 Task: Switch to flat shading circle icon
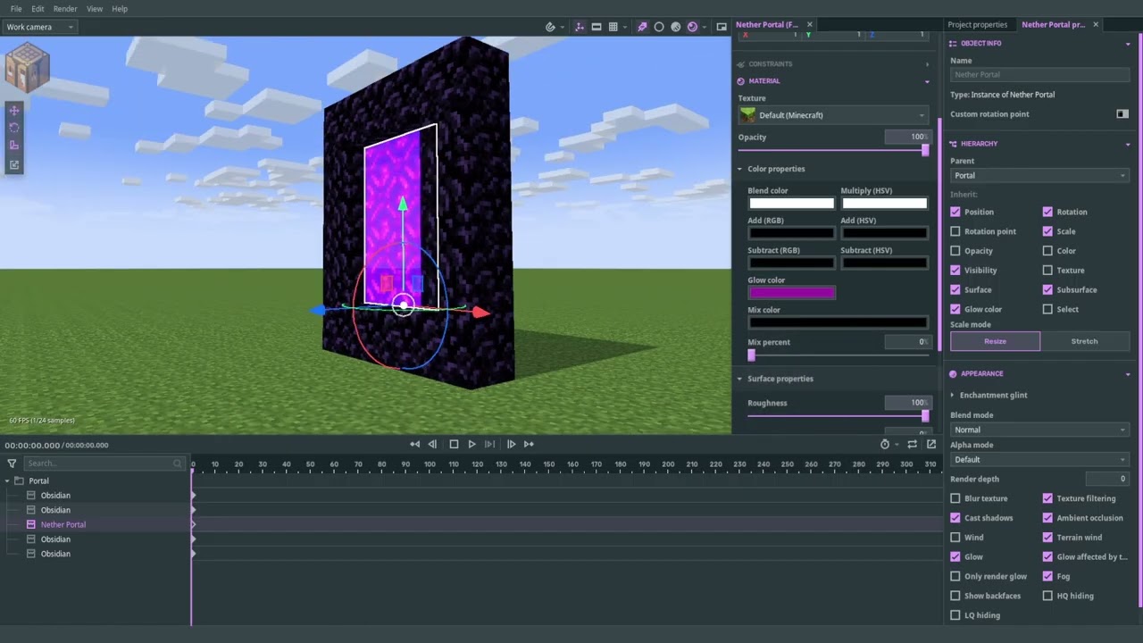click(659, 27)
